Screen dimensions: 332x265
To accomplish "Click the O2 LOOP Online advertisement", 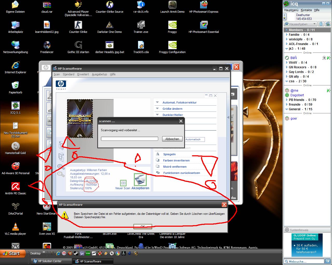I will click(307, 245).
